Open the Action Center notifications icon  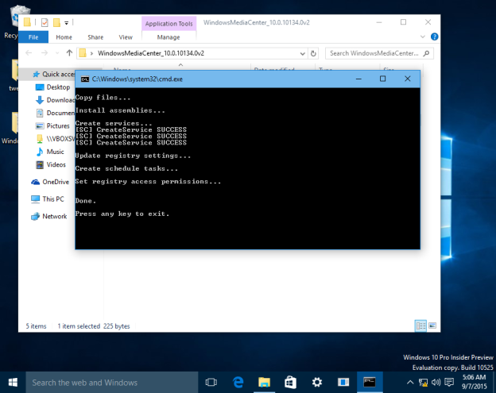(x=449, y=383)
